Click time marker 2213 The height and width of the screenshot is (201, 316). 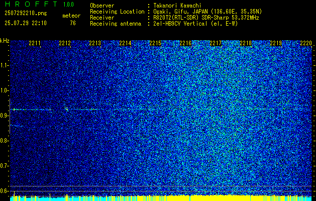point(95,43)
